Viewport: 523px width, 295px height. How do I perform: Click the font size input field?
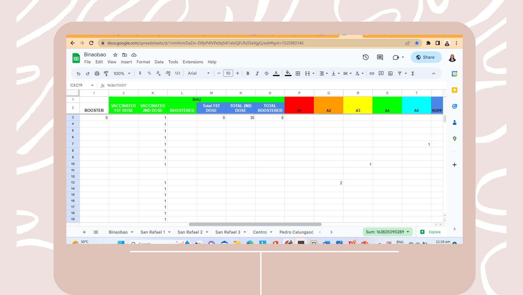coord(228,73)
